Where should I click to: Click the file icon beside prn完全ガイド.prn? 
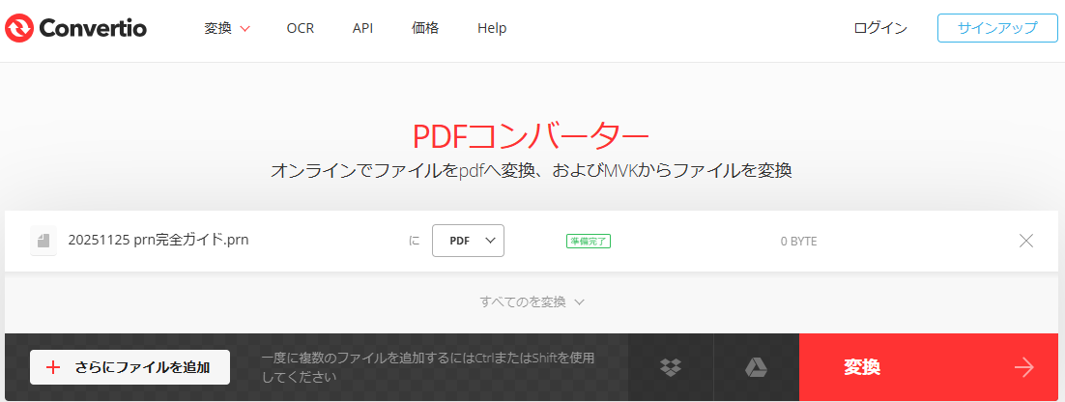point(43,241)
